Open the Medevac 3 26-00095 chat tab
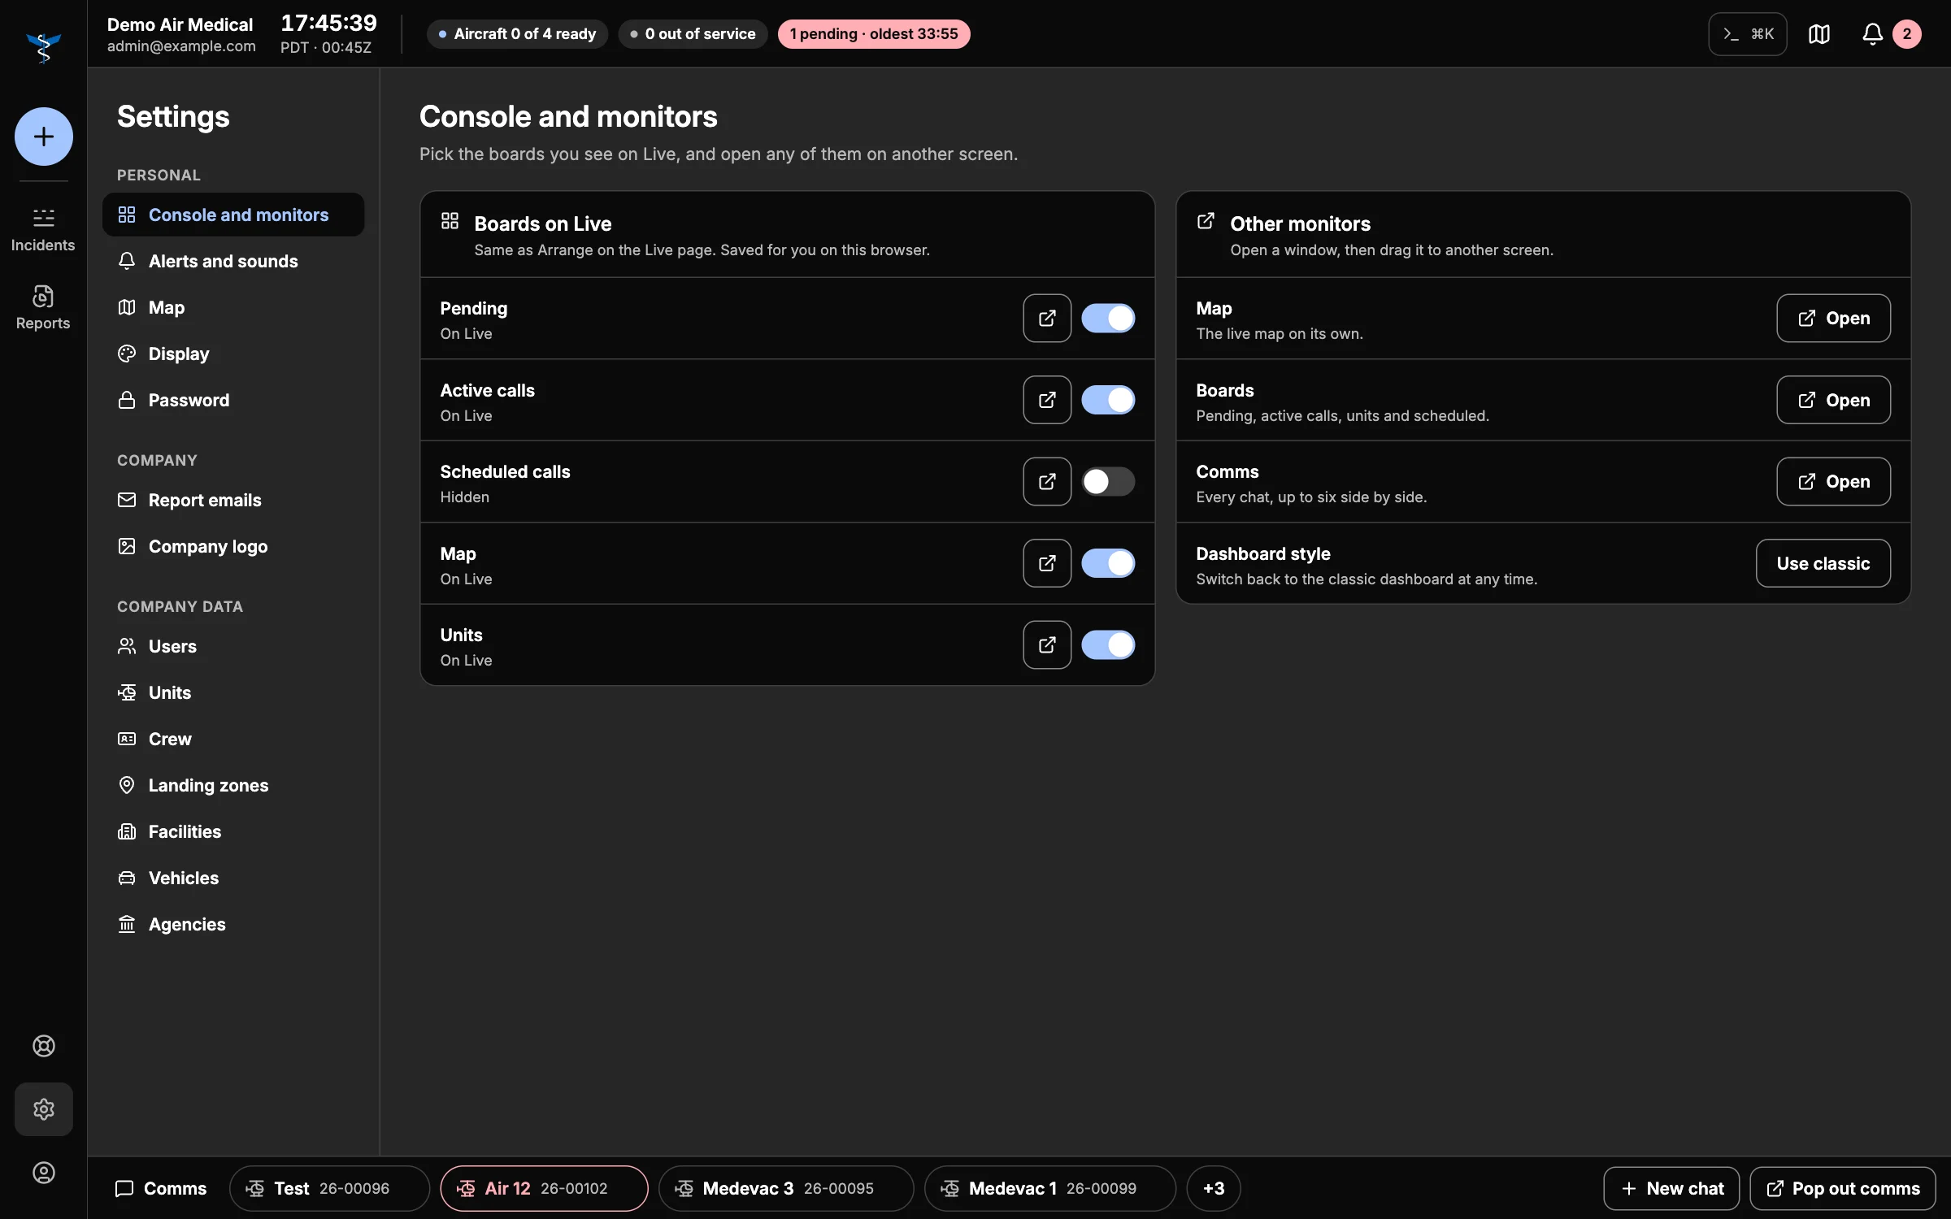The height and width of the screenshot is (1219, 1951). (x=785, y=1188)
